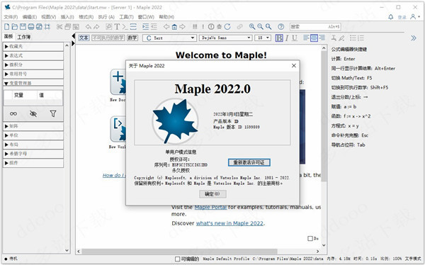This screenshot has height=265, width=425.
Task: Click the 登录 sign-in link
Action: [402, 17]
